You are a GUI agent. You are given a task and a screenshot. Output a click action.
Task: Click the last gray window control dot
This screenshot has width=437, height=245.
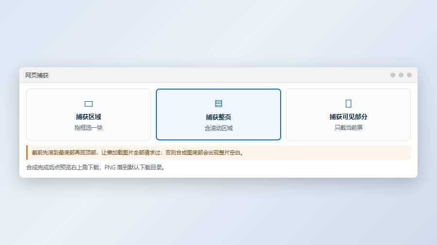point(409,75)
